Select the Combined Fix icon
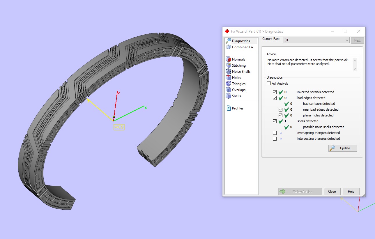This screenshot has height=239, width=375. [228, 47]
